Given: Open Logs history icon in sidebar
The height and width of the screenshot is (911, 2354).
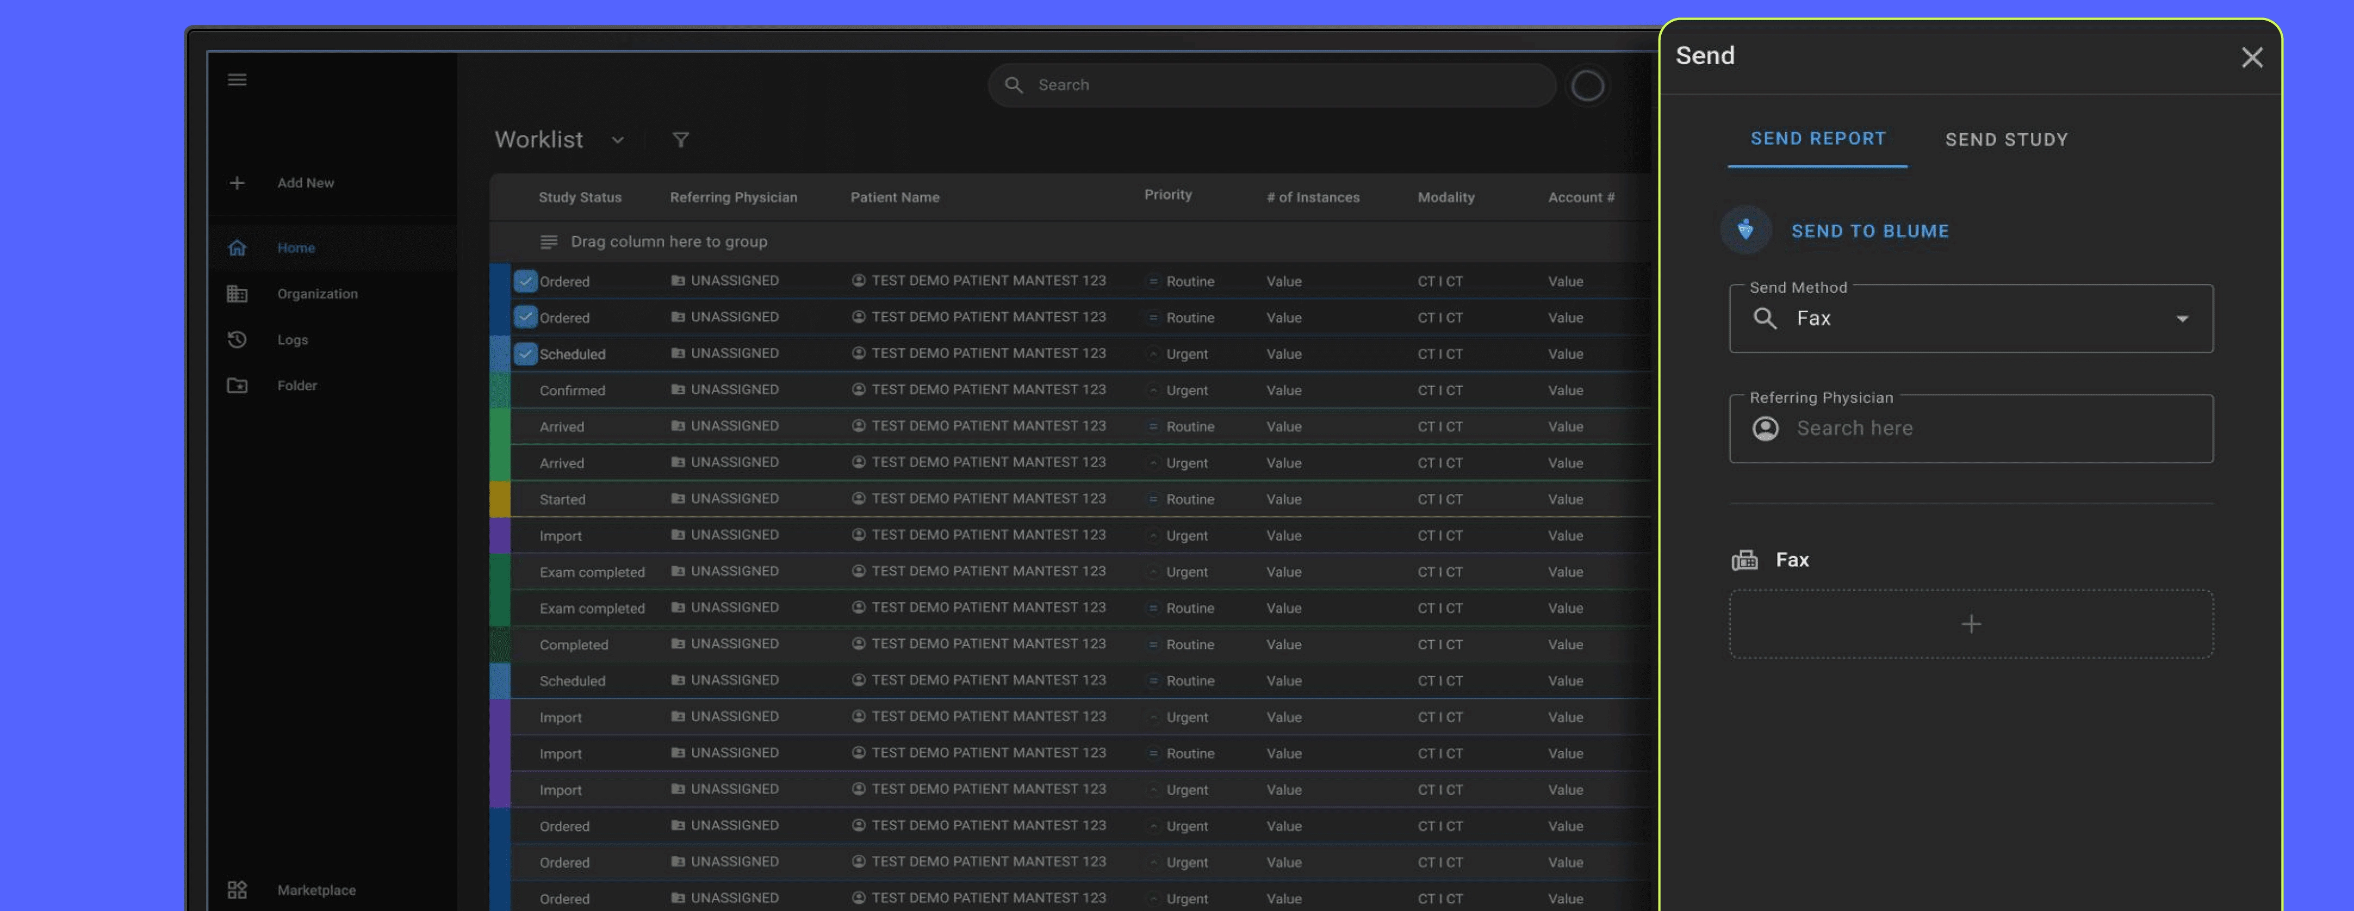Looking at the screenshot, I should point(237,339).
